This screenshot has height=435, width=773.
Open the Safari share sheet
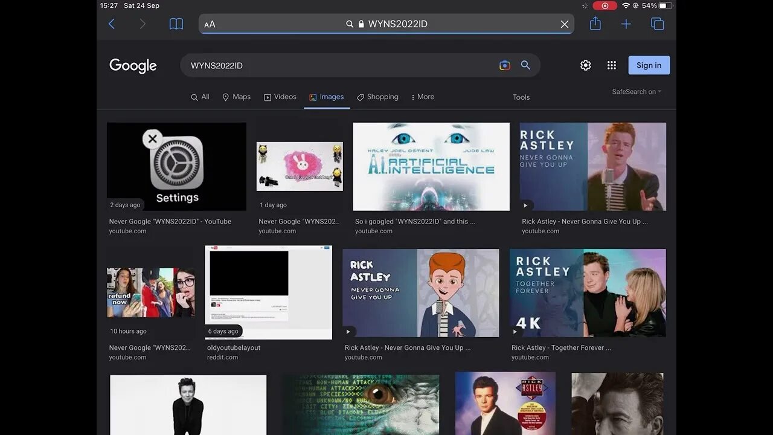pyautogui.click(x=595, y=24)
